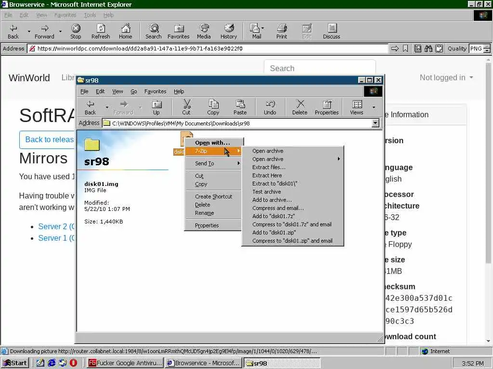493x369 pixels.
Task: Open Discuss in Internet Explorer toolbar
Action: [331, 31]
